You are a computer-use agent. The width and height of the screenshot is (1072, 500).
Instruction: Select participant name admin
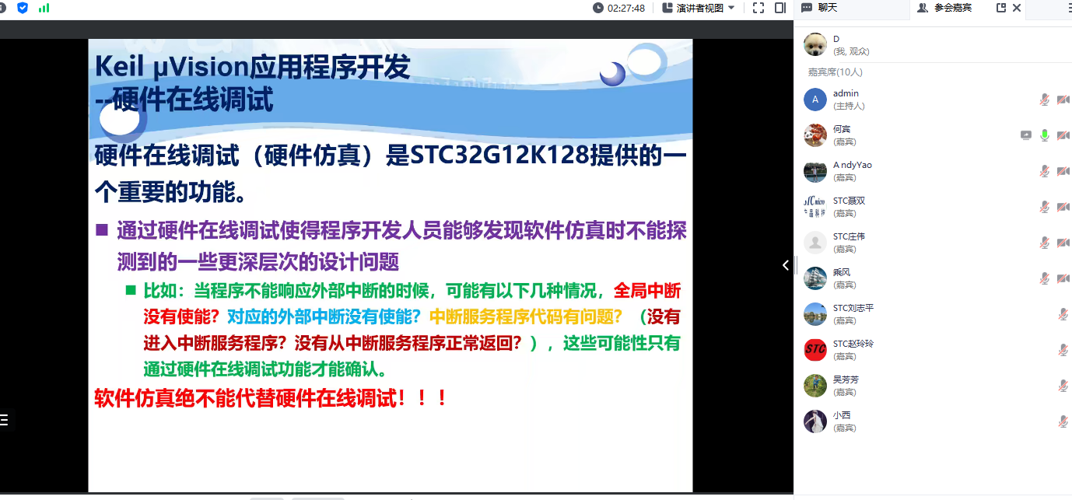[846, 93]
